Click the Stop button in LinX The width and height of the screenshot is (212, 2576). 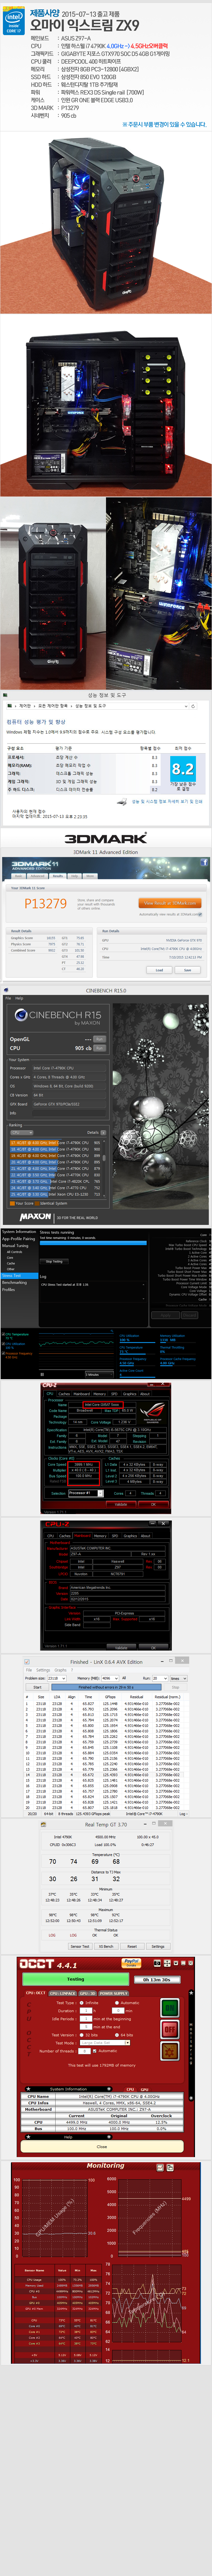(175, 1687)
